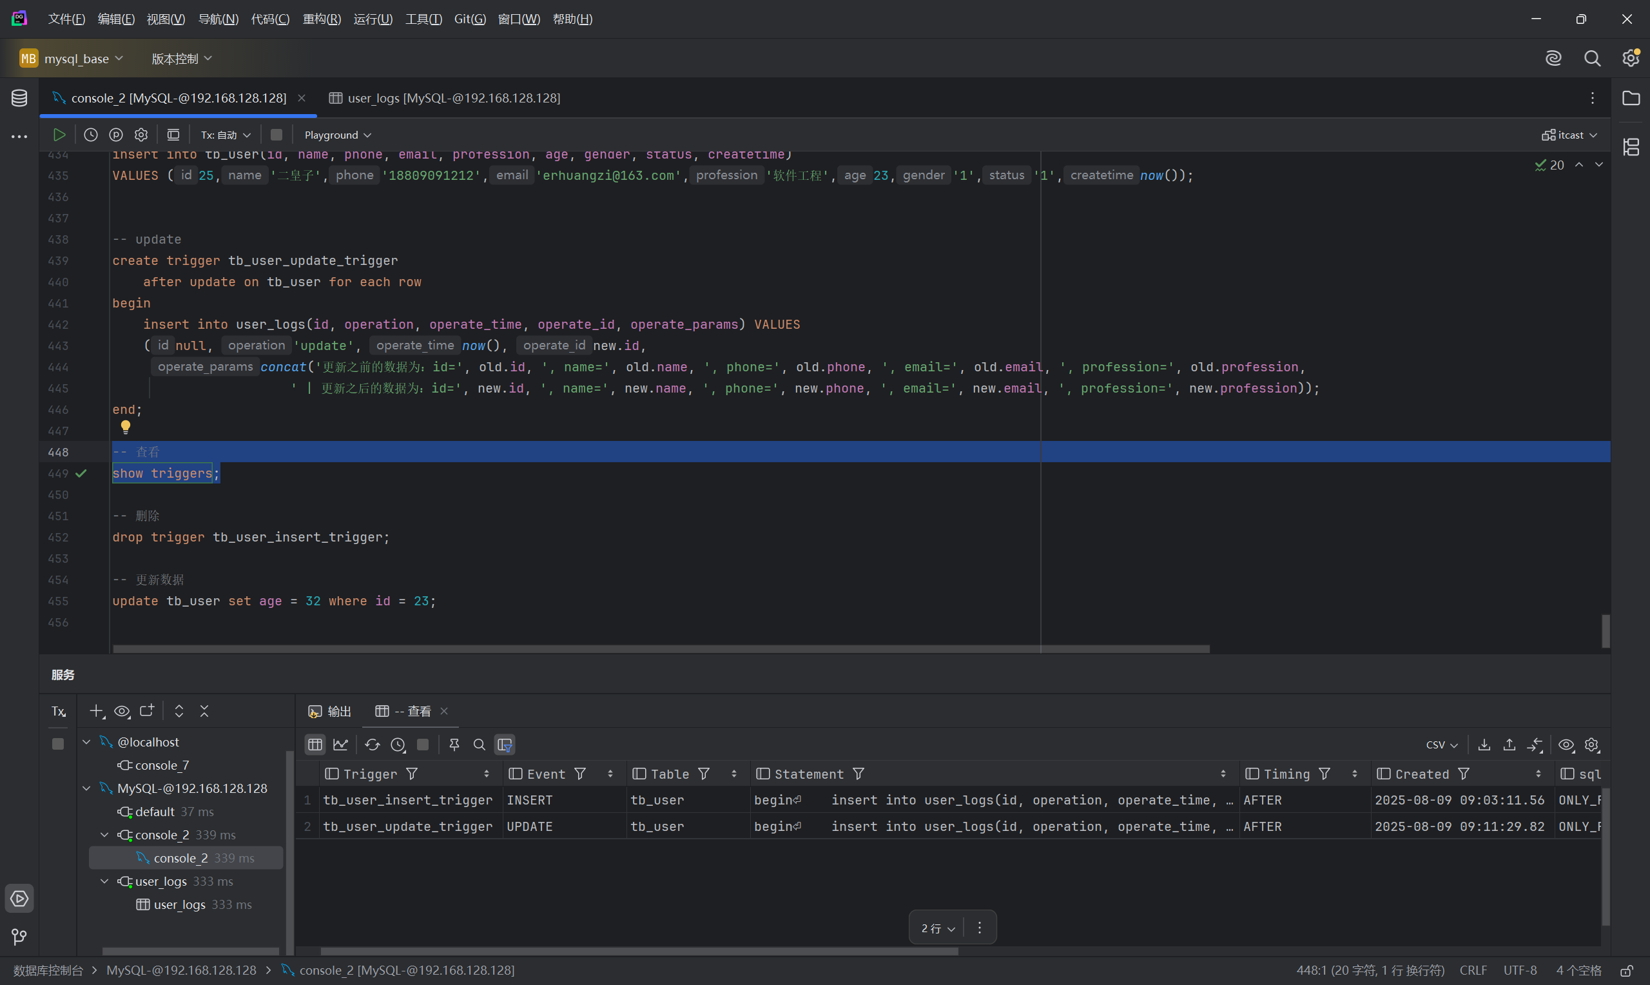Click the export data download icon

[x=1484, y=745]
